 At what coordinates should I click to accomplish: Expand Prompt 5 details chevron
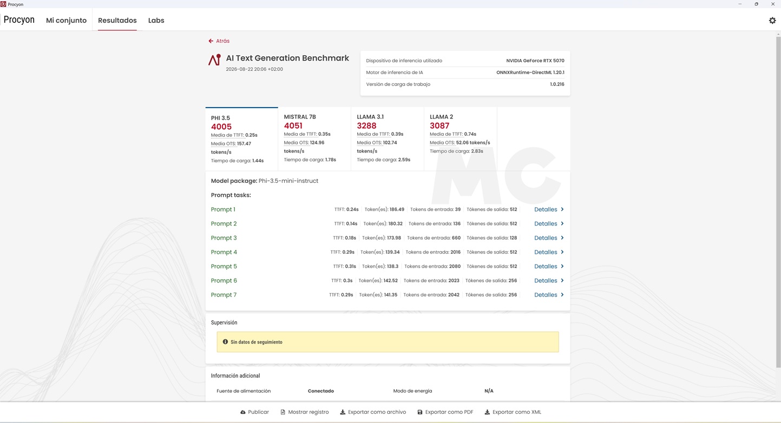(562, 266)
